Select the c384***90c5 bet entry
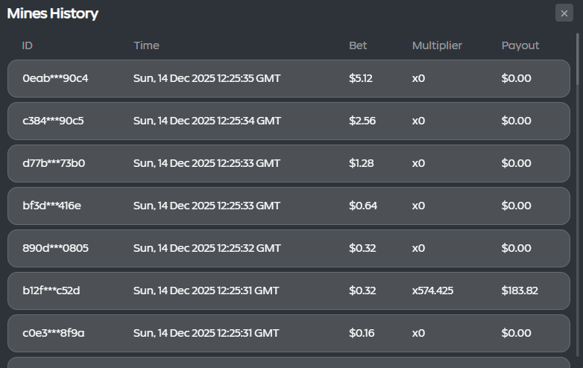Screen dimensions: 583x368 [x=289, y=121]
